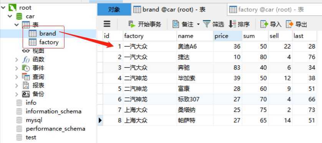The image size is (322, 143).
Task: Click the 表 tables group icon
Action: (x=26, y=25)
